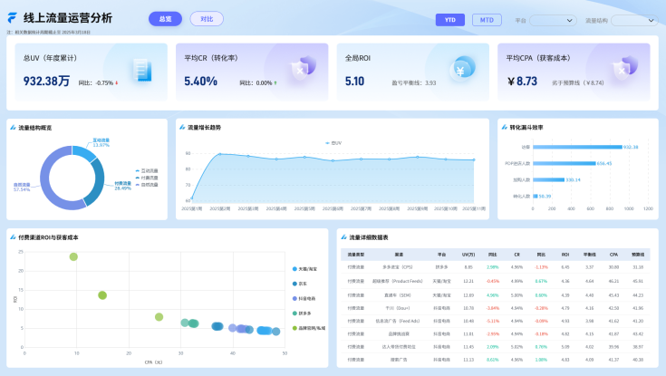Click the largest green bubble in scatter chart

[73, 256]
